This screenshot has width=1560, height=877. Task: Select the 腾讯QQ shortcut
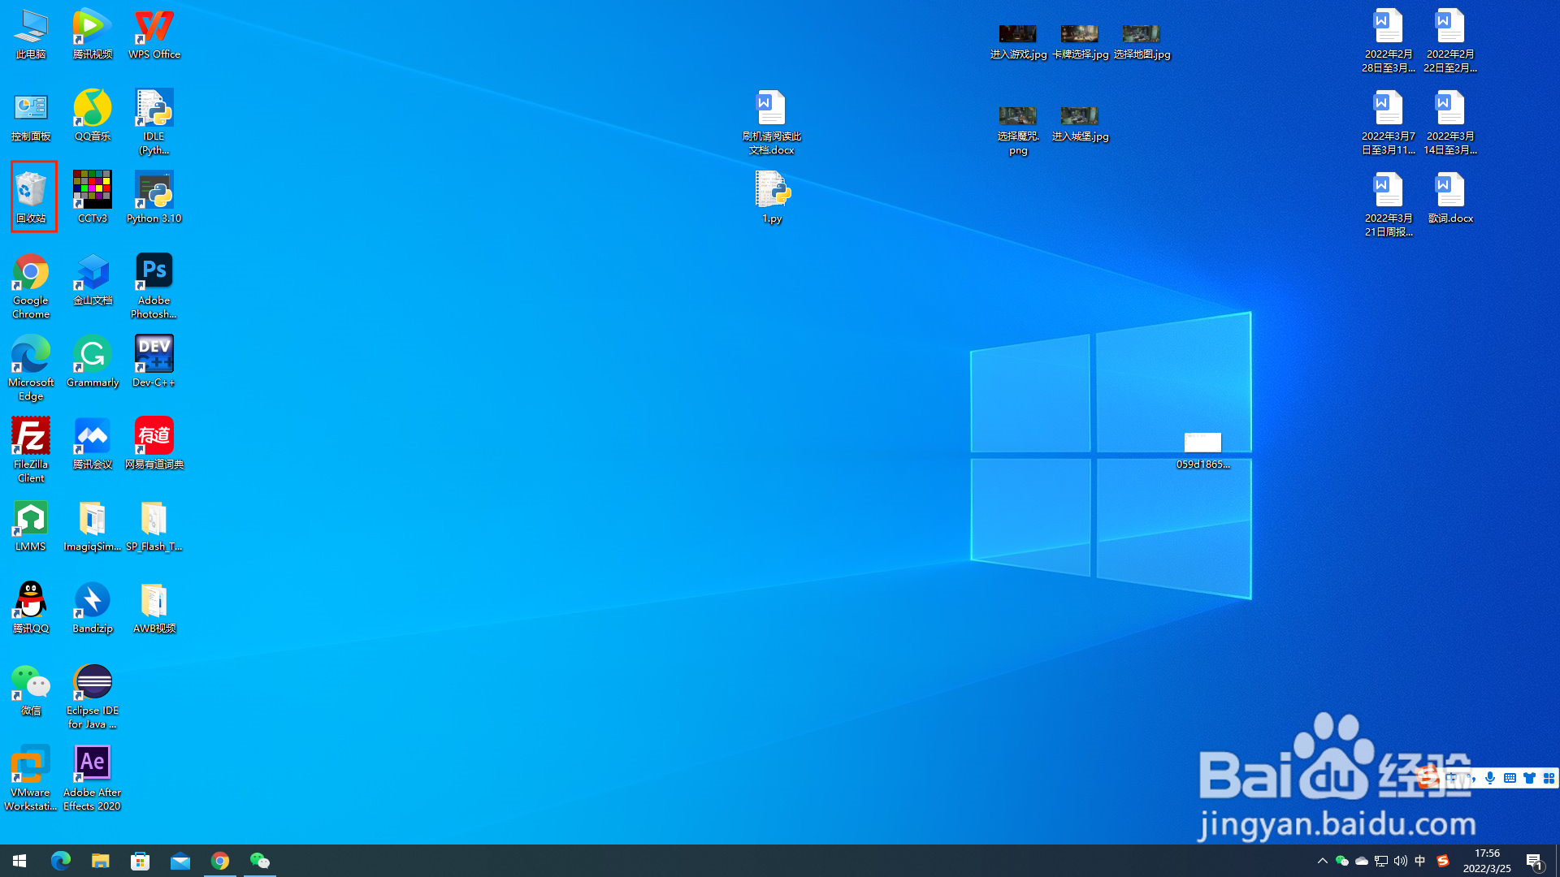point(31,608)
